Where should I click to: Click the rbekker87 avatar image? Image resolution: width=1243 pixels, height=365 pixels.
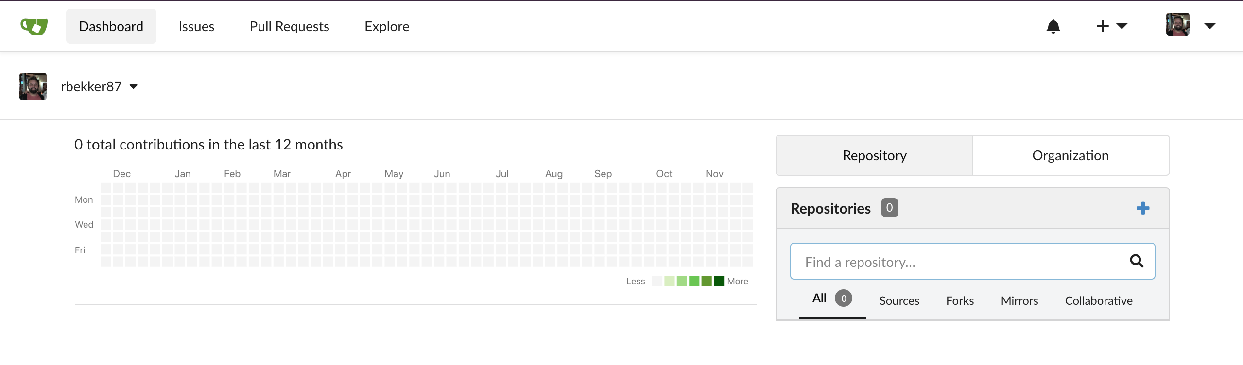pos(33,86)
